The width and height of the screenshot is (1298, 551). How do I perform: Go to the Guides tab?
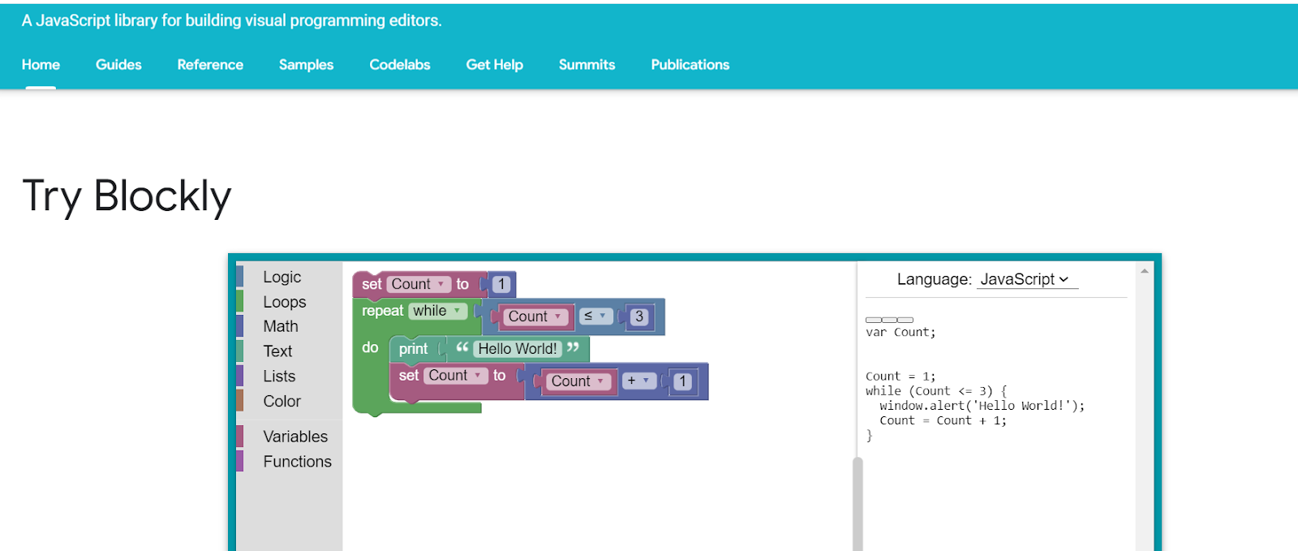click(x=118, y=65)
